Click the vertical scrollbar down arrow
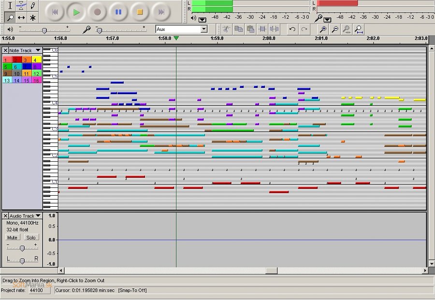 [x=432, y=263]
